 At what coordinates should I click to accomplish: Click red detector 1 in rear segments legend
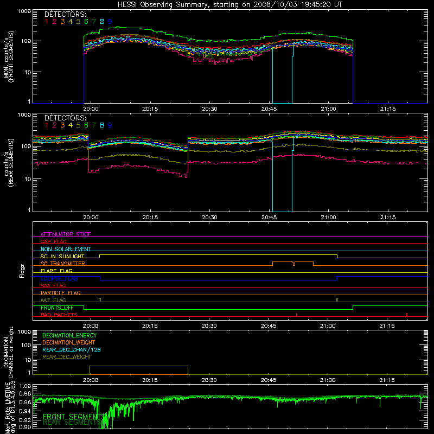click(47, 125)
